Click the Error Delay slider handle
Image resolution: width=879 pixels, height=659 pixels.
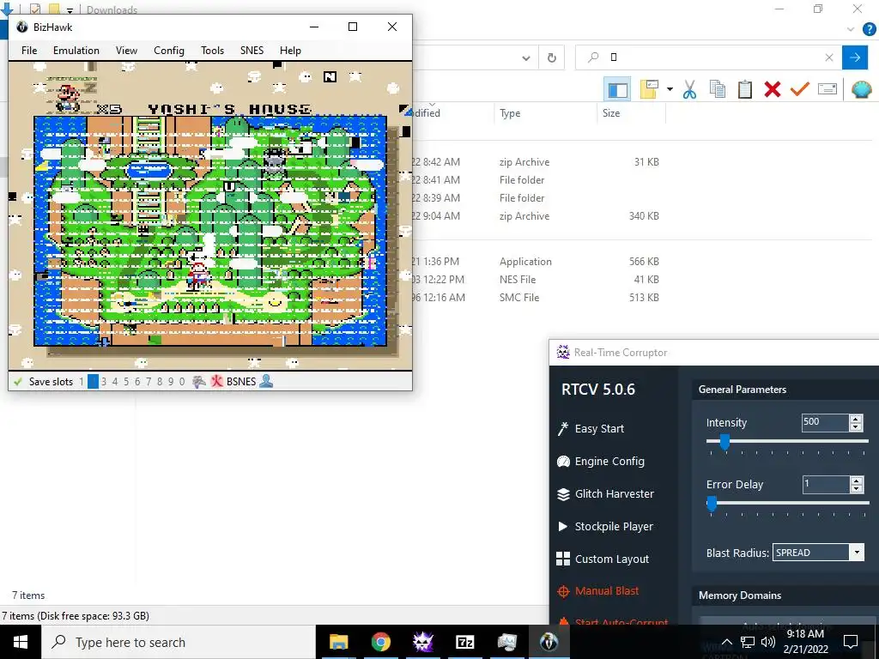click(712, 503)
